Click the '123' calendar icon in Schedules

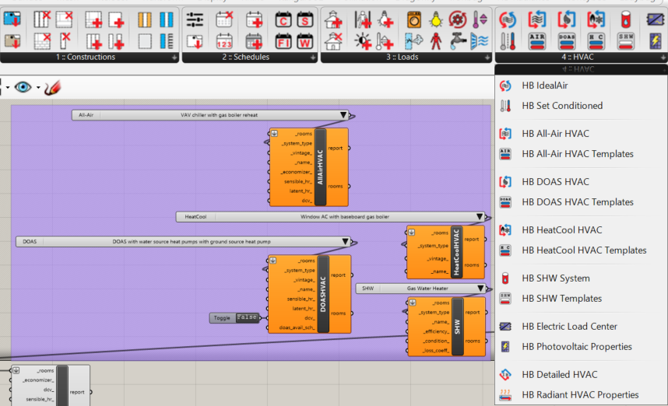click(224, 41)
